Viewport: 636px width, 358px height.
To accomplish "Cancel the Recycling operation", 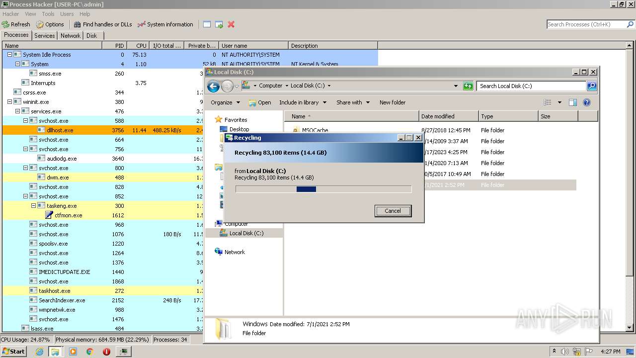I will click(x=393, y=211).
